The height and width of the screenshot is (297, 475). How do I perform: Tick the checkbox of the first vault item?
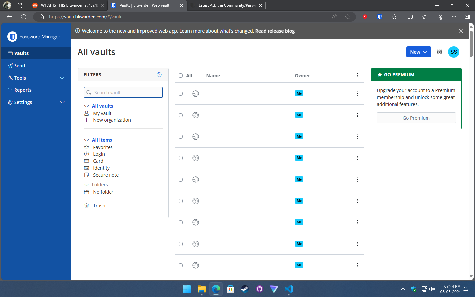(181, 94)
